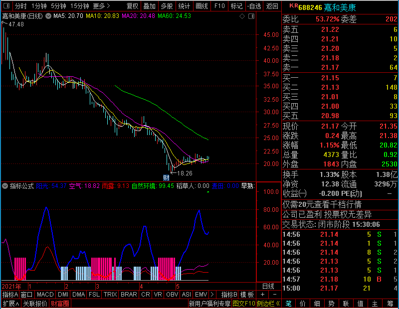Click the diamond icon above the chart

coord(242,16)
